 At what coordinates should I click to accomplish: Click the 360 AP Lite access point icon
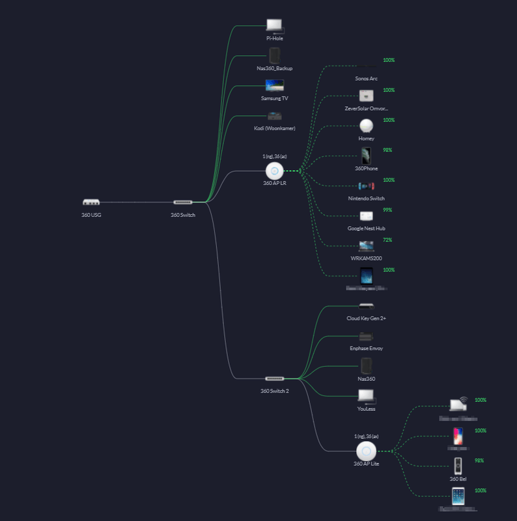click(366, 451)
